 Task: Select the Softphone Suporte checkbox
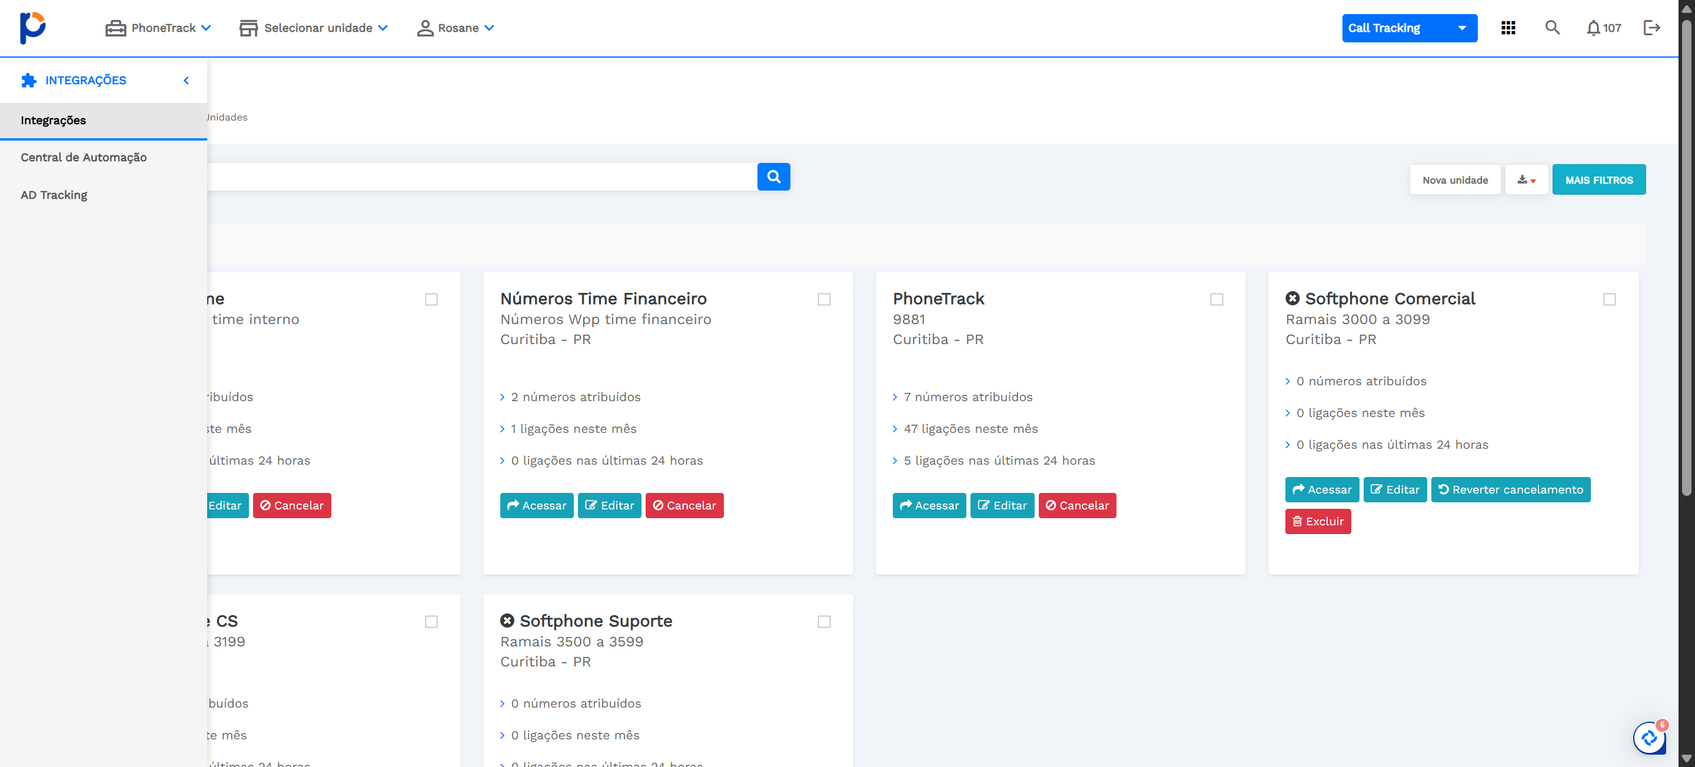point(824,622)
